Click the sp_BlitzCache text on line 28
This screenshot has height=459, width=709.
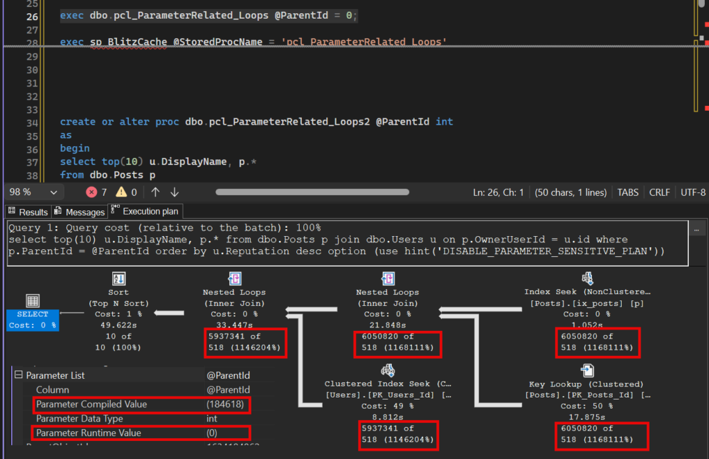point(128,42)
